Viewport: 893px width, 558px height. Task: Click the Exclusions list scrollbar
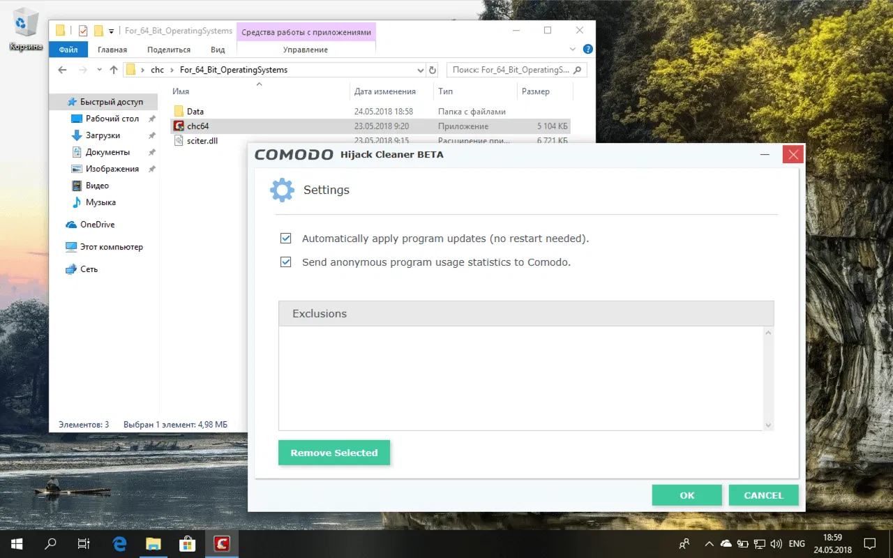click(768, 379)
